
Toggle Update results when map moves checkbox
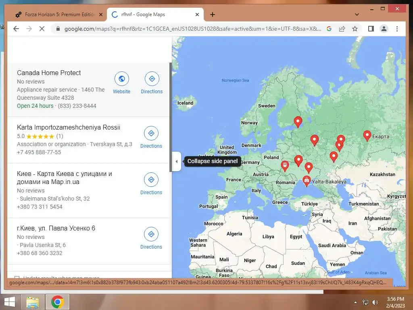coord(17,278)
